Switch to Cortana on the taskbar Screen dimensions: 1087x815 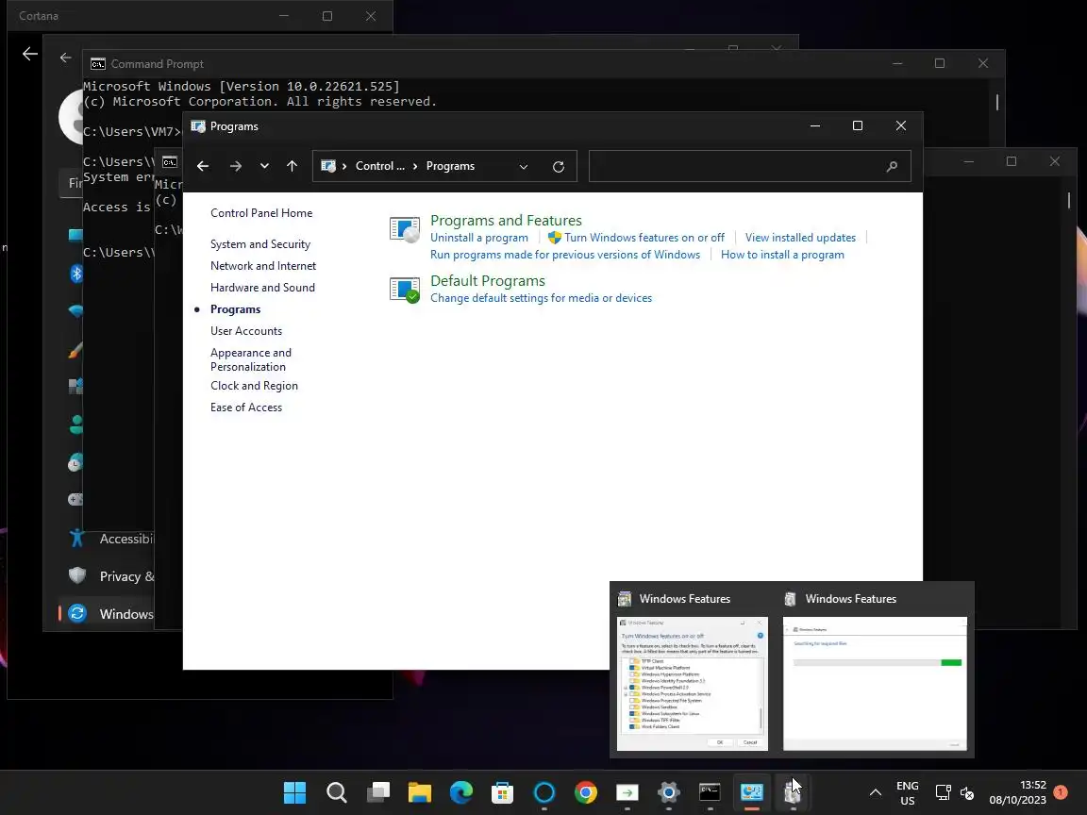(544, 792)
